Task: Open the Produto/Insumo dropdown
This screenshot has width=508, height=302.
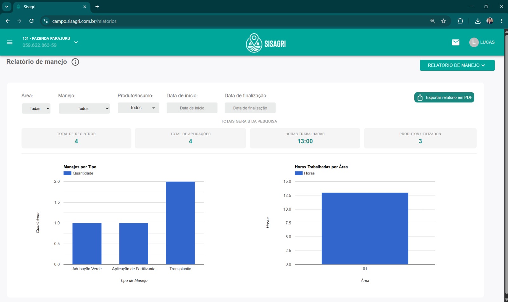Action: click(x=138, y=108)
